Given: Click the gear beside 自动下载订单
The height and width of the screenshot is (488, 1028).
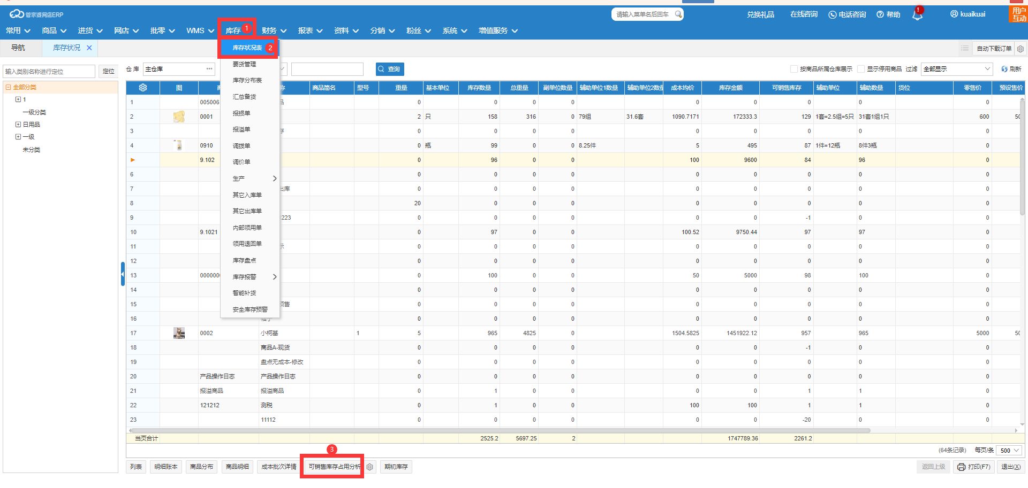Looking at the screenshot, I should (x=1021, y=49).
